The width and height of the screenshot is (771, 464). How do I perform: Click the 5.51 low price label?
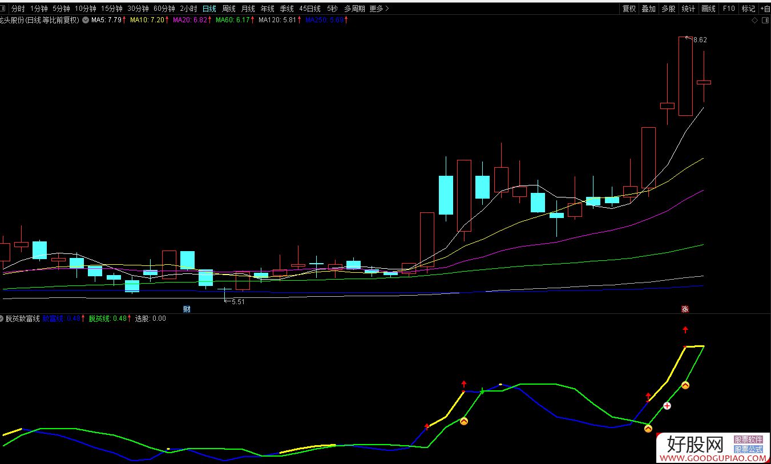pyautogui.click(x=237, y=302)
